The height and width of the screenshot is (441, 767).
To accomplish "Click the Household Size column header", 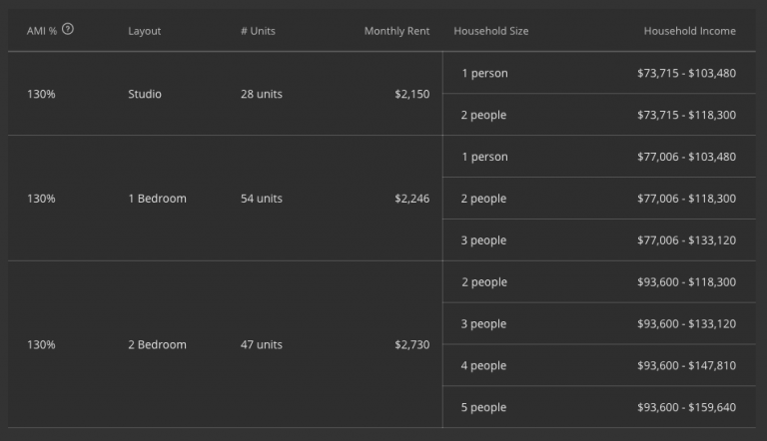I will pyautogui.click(x=490, y=31).
